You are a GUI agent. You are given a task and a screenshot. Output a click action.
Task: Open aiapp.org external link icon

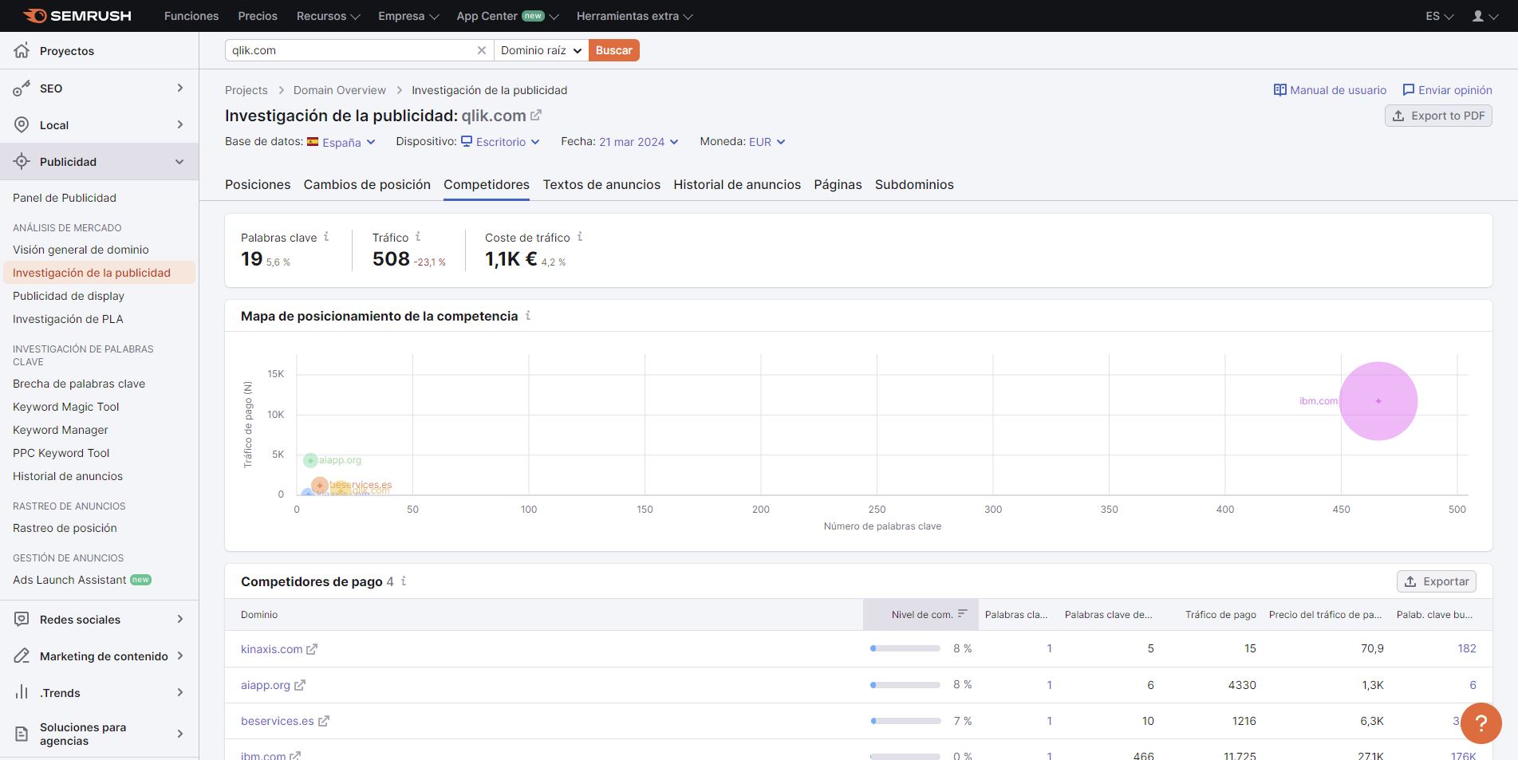point(300,685)
